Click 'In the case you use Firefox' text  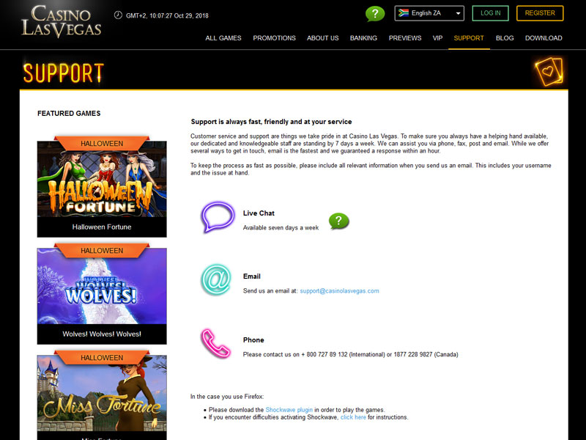pyautogui.click(x=227, y=397)
